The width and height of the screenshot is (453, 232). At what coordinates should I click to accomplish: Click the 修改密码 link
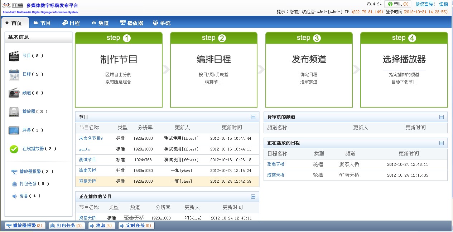[424, 4]
